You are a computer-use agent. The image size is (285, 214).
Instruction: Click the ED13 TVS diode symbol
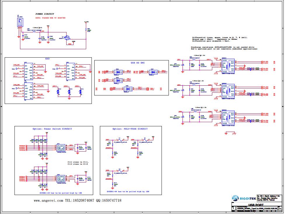coord(69,92)
